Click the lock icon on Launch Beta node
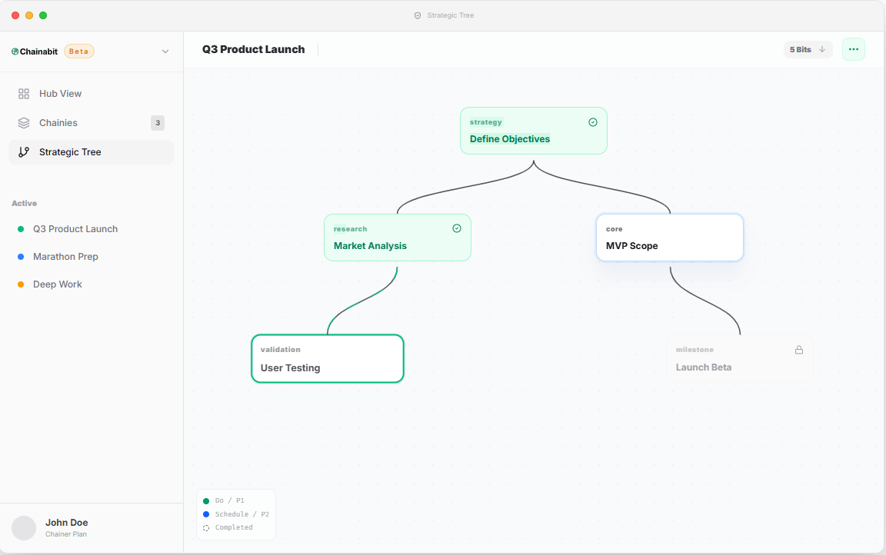 pyautogui.click(x=799, y=350)
